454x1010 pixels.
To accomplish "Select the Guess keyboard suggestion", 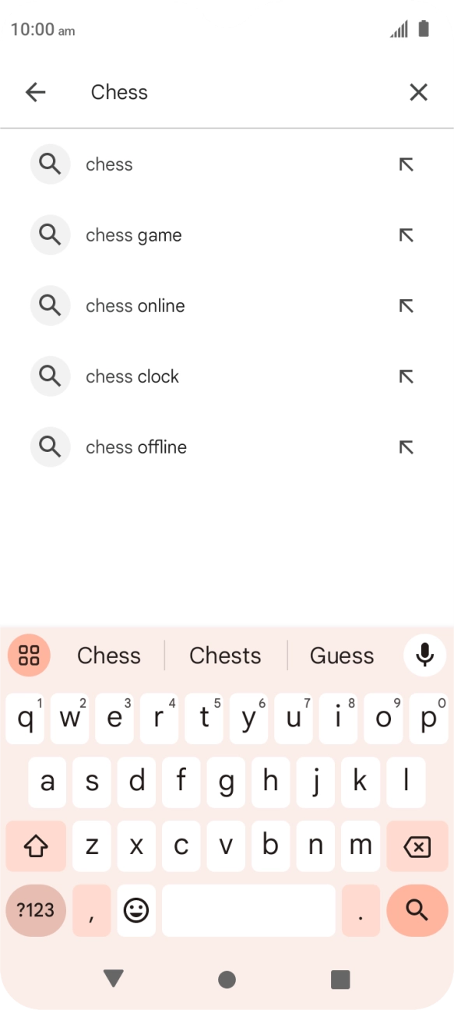I will (341, 655).
